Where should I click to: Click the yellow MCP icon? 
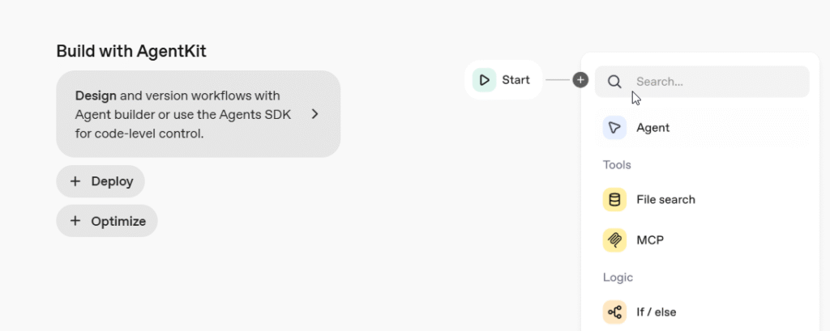pos(614,240)
